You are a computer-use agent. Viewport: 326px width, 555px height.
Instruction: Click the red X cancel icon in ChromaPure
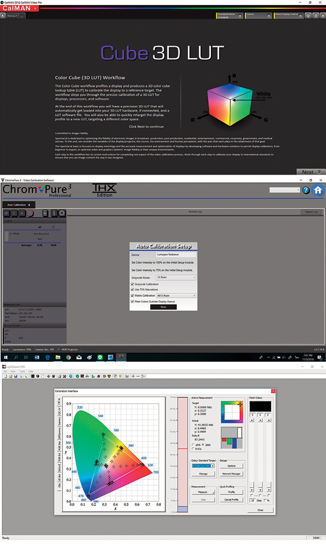pyautogui.click(x=30, y=213)
